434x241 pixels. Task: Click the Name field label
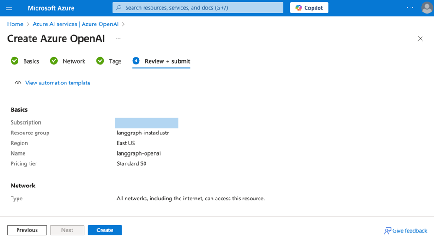[18, 153]
